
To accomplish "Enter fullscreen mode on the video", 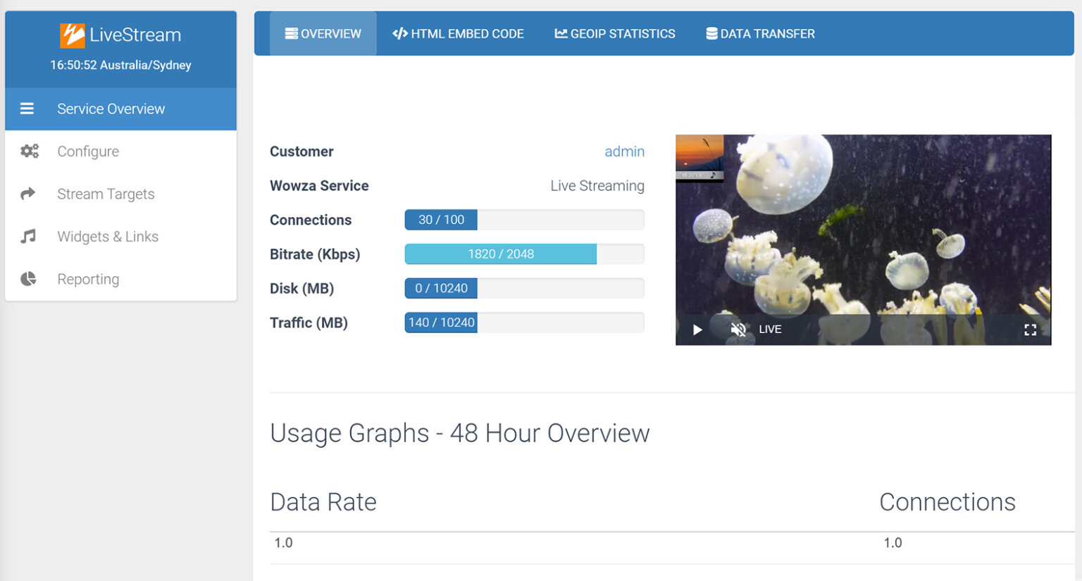I will (x=1030, y=330).
